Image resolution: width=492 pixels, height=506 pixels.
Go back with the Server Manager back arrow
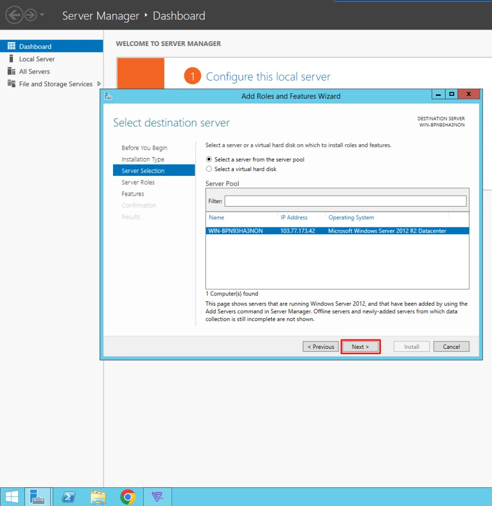pos(14,15)
